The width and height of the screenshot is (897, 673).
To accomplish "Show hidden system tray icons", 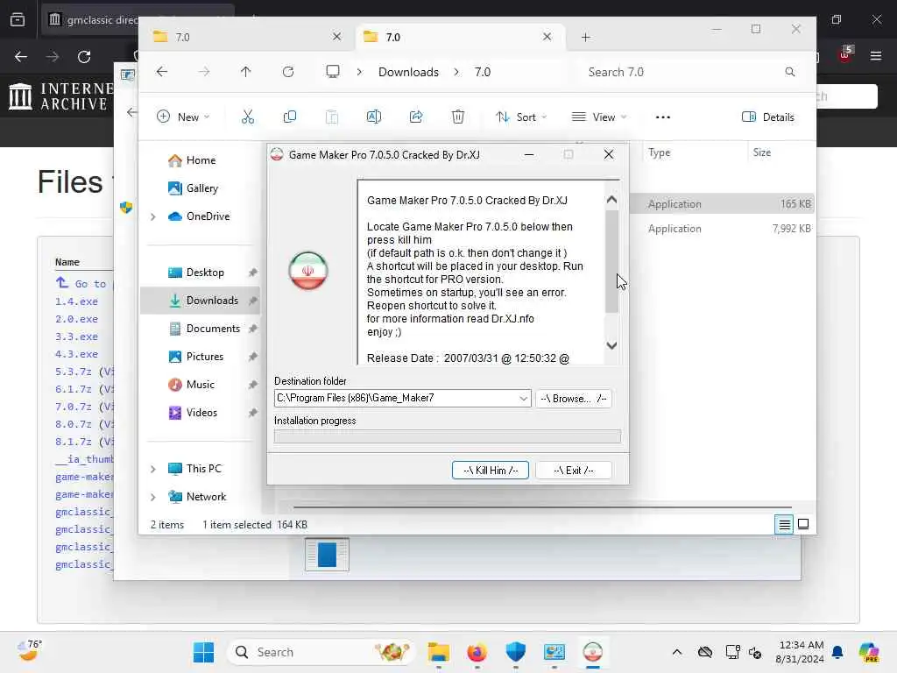I will tap(677, 652).
